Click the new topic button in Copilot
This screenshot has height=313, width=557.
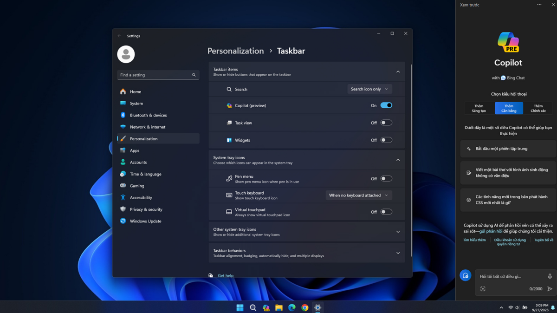[x=466, y=275]
